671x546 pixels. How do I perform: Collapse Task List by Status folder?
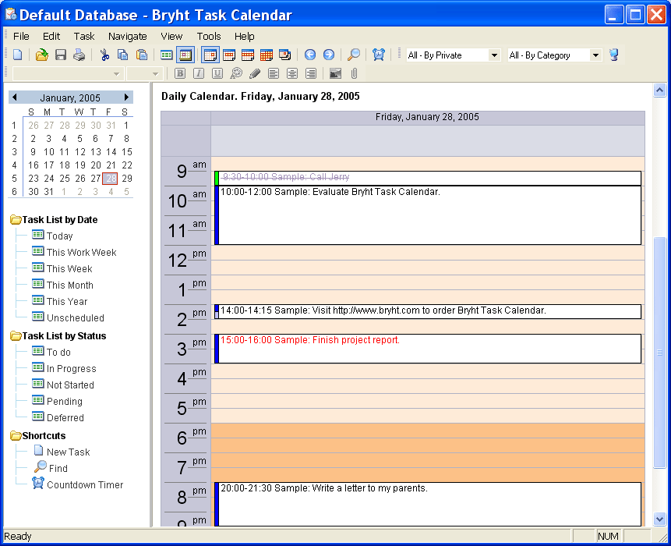point(16,335)
